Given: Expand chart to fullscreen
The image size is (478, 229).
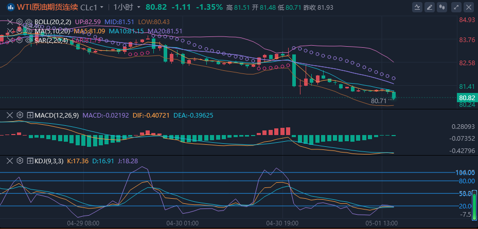Looking at the screenshot, I should coord(455,7).
